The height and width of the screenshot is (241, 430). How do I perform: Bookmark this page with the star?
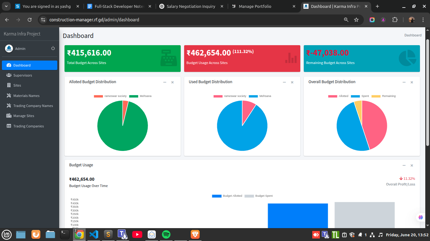(x=356, y=20)
